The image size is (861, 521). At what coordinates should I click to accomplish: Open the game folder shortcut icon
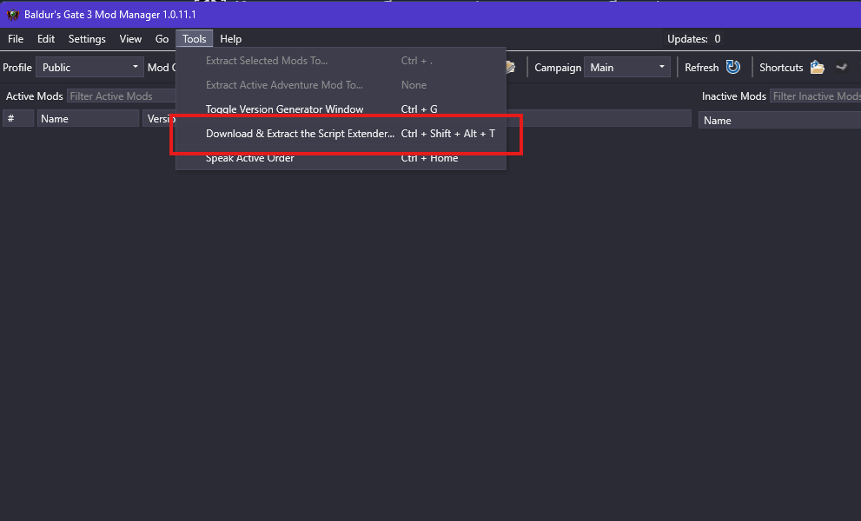pos(817,67)
